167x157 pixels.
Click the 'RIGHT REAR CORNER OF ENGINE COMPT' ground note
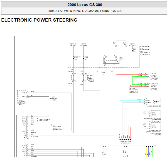[x=58, y=128]
